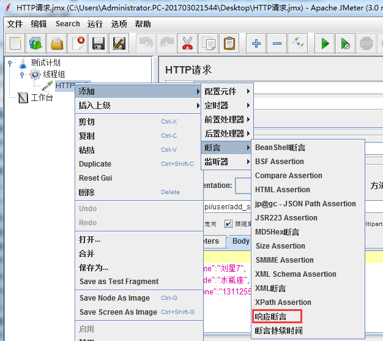Screen dimensions: 383x341
Task: Expand the 配置元件 submenu
Action: (227, 91)
